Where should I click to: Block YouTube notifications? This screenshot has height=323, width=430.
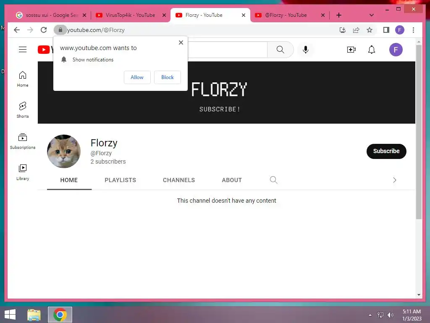pyautogui.click(x=167, y=77)
